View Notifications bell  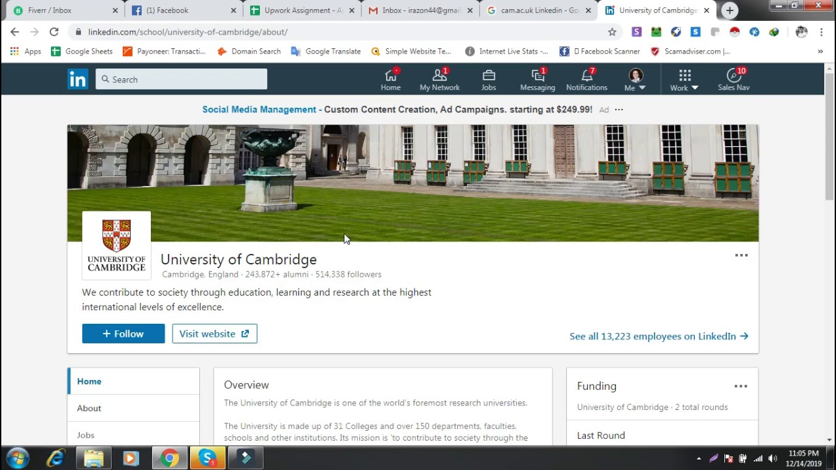[x=587, y=80]
